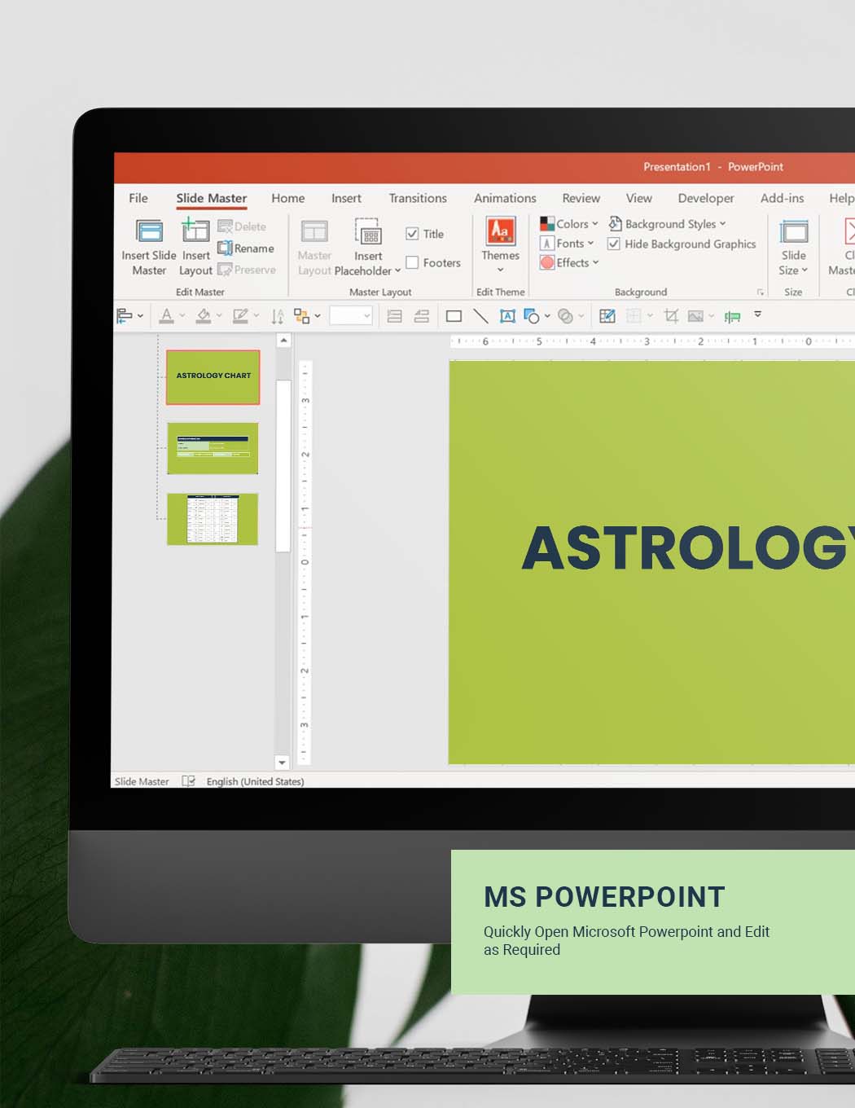
Task: Rename the selected layout
Action: coord(246,248)
